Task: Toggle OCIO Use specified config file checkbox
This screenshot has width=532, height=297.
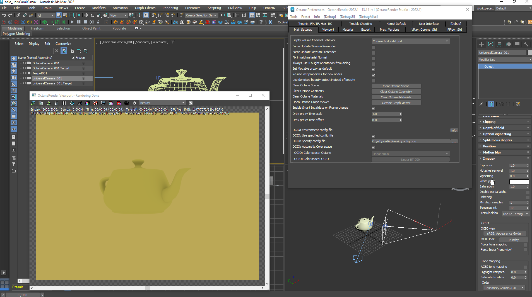Action: tap(374, 137)
